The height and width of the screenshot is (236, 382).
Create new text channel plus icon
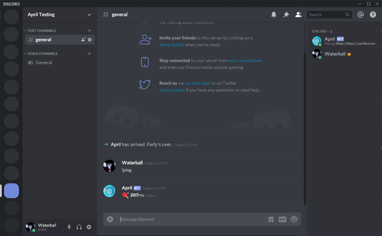click(x=89, y=31)
